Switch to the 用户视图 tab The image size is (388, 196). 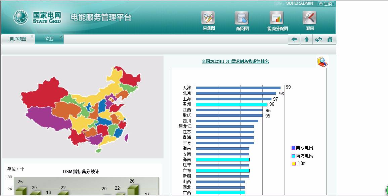pyautogui.click(x=18, y=39)
